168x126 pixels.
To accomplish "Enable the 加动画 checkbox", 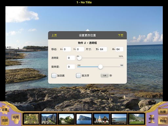I will pyautogui.click(x=54, y=75).
